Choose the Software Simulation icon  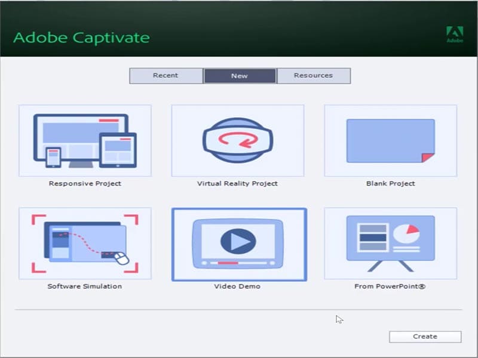point(84,242)
